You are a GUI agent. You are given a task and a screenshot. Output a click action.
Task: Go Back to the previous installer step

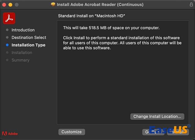(x=152, y=132)
